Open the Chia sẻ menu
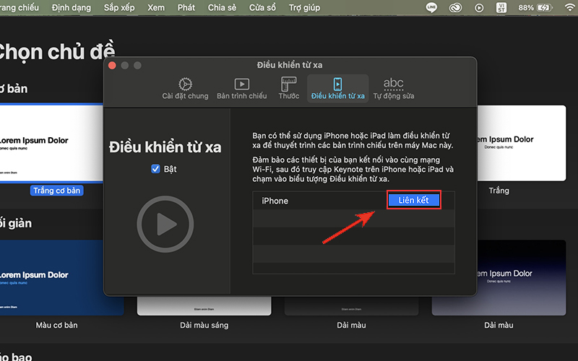This screenshot has width=578, height=361. point(222,7)
